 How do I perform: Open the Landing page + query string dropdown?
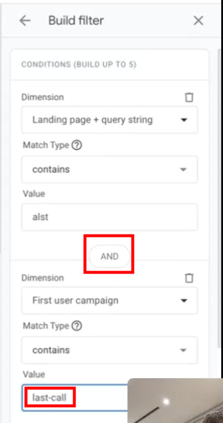110,120
